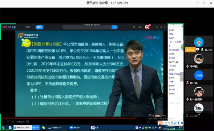
Task: Pause the video with the pause button
Action: coord(3,122)
